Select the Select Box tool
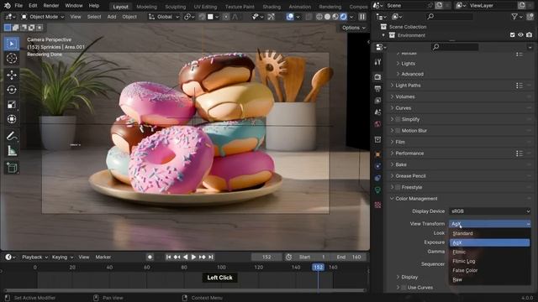Viewport: 538px width, 302px height. 12,44
